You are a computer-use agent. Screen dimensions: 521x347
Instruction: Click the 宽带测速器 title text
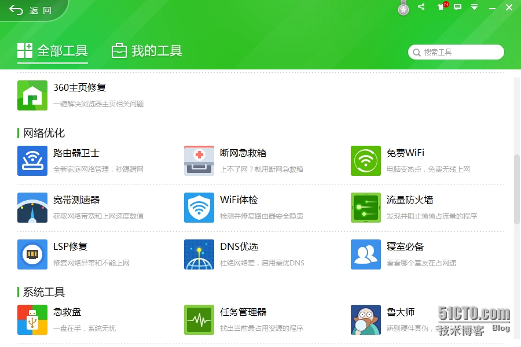point(76,200)
